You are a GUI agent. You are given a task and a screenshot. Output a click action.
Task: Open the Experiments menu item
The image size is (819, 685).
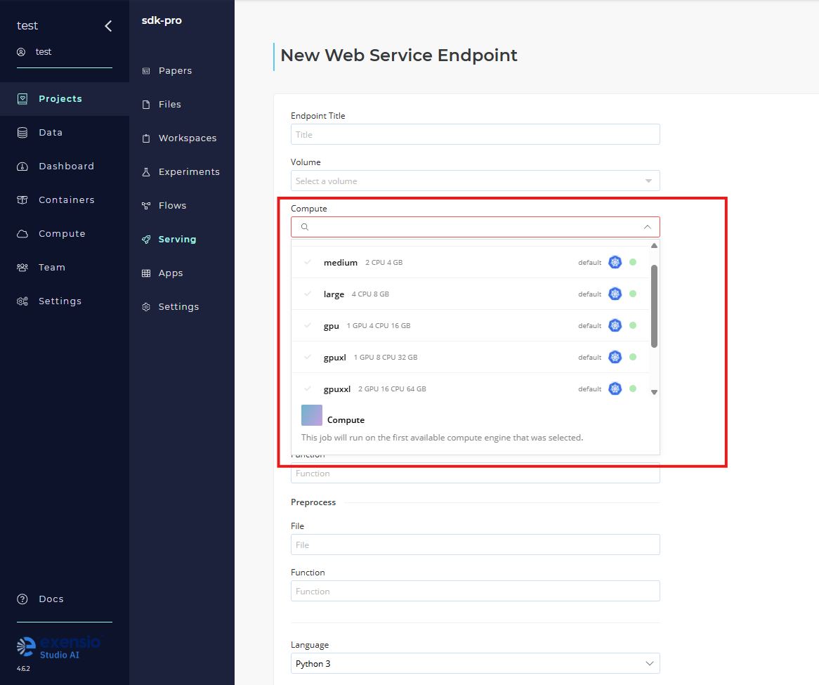pos(188,172)
